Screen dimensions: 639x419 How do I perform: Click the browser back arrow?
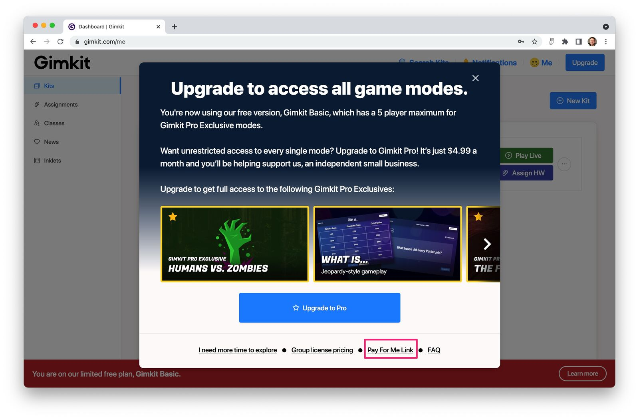click(33, 42)
